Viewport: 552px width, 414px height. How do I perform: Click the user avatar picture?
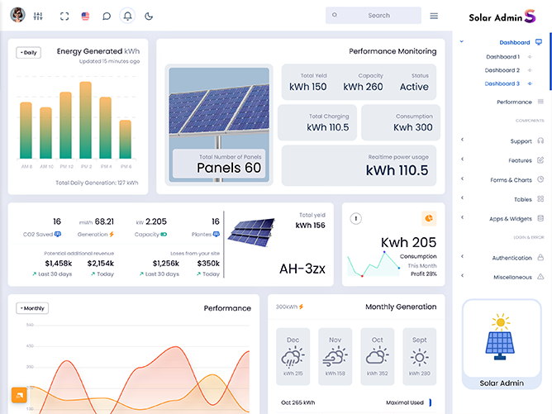click(17, 16)
